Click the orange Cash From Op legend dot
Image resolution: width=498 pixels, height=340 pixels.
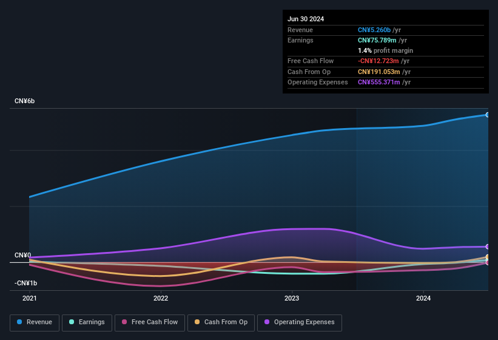tap(197, 322)
